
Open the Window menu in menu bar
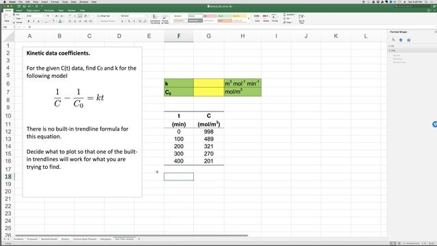pyautogui.click(x=83, y=1)
